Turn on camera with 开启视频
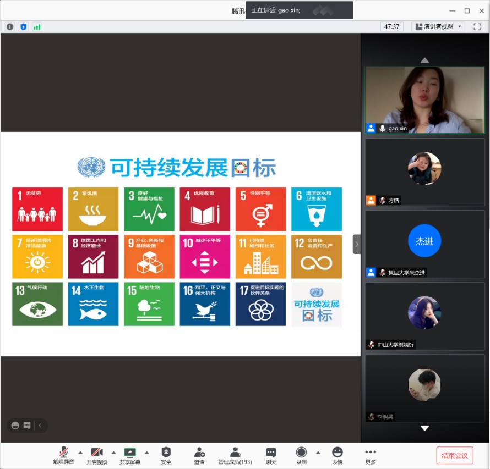The image size is (490, 469). [x=96, y=456]
